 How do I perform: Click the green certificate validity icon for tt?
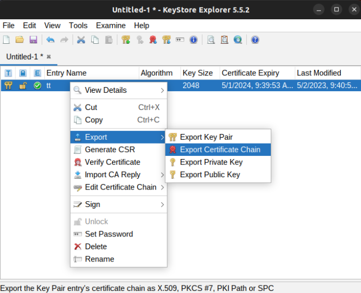(37, 86)
